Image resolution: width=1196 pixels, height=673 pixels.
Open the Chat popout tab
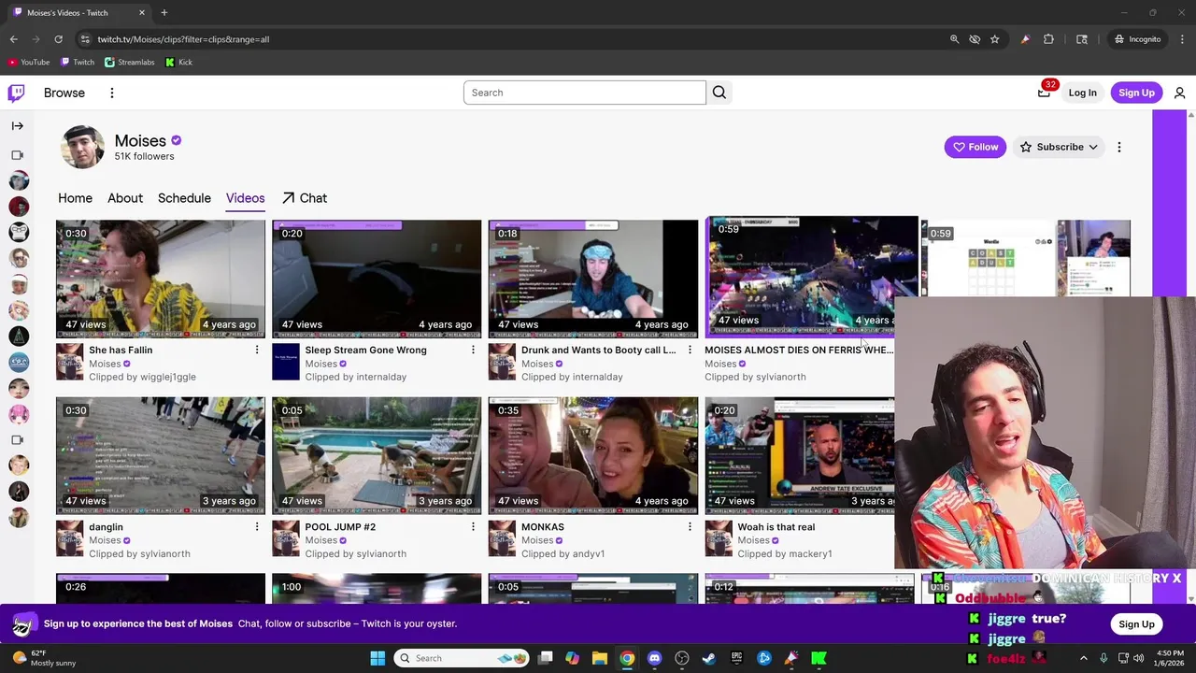coord(305,198)
